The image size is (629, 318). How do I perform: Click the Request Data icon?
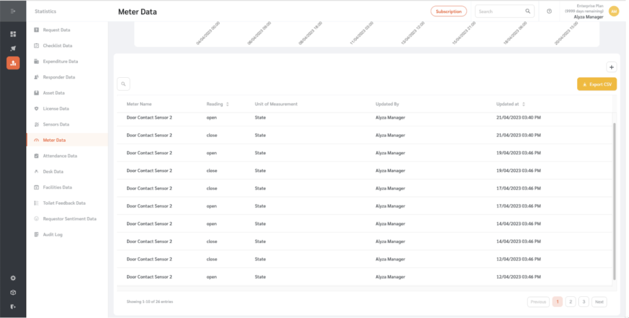(x=36, y=29)
